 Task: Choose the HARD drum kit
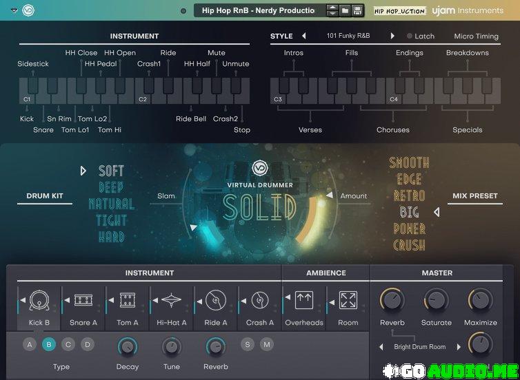112,237
